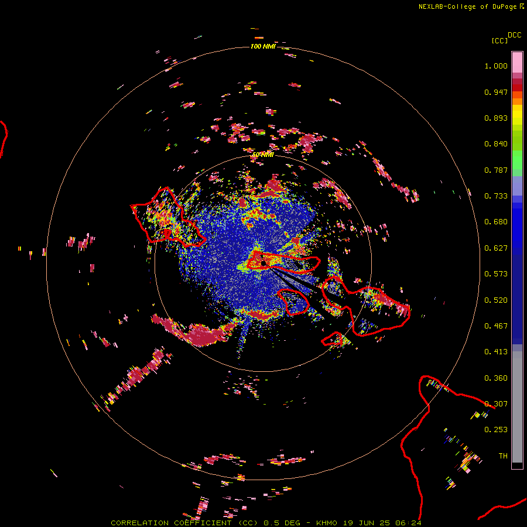Click the 0.253 scale value

click(496, 430)
